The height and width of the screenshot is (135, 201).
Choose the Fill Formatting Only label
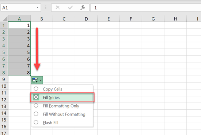pos(61,106)
